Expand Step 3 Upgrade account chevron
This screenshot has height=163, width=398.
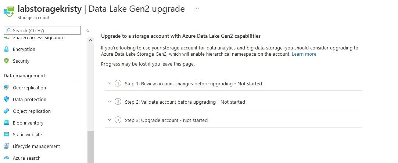coord(109,120)
